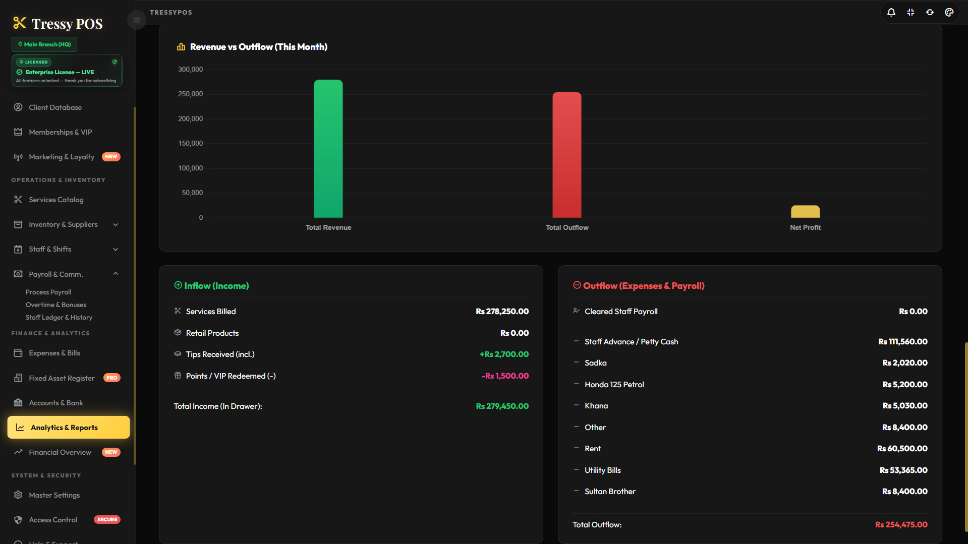Click the Master Settings gear icon

point(18,495)
